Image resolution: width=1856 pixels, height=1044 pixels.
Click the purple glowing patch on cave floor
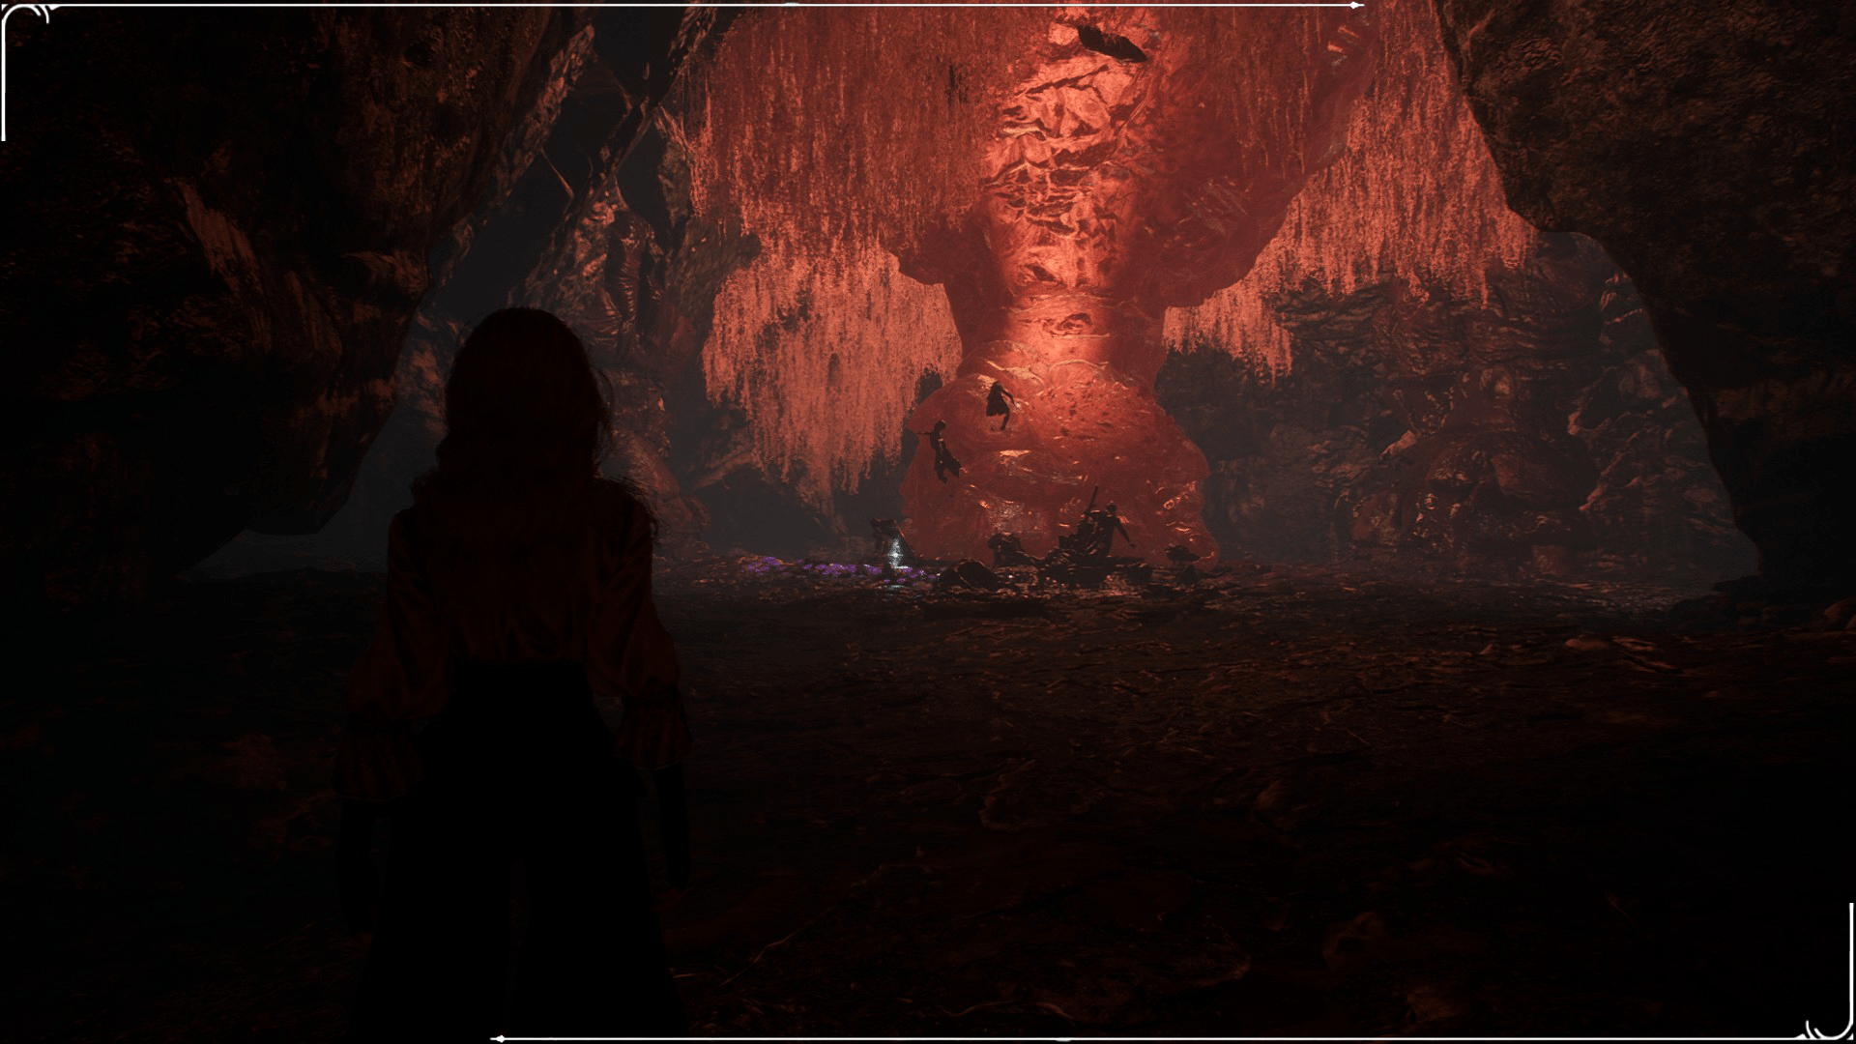pyautogui.click(x=839, y=571)
